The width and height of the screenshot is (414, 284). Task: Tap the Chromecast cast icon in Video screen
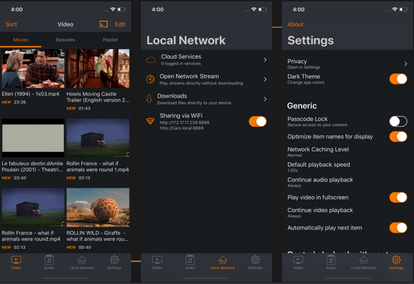click(103, 24)
